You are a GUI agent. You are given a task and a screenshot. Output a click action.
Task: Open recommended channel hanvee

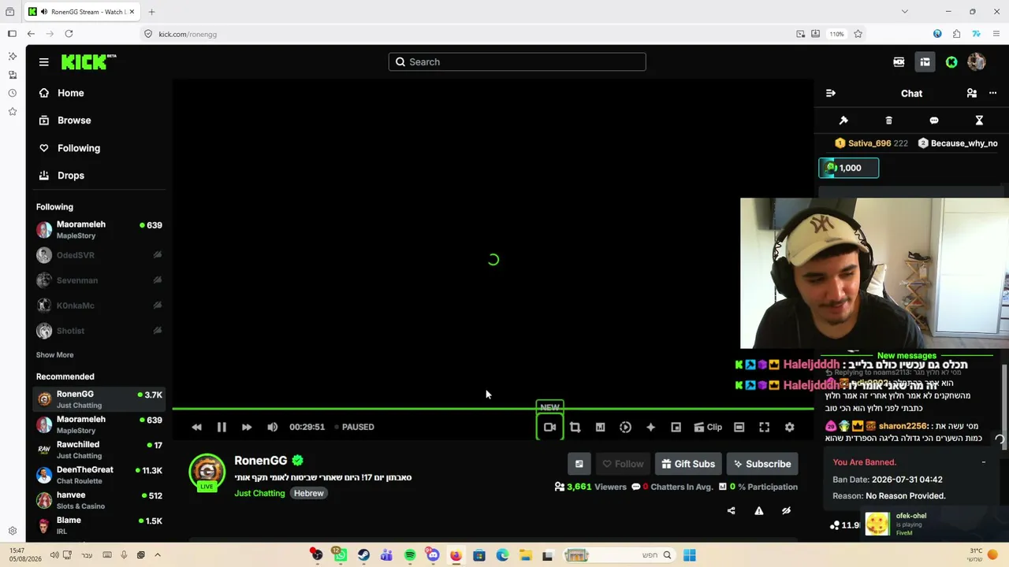tap(99, 500)
